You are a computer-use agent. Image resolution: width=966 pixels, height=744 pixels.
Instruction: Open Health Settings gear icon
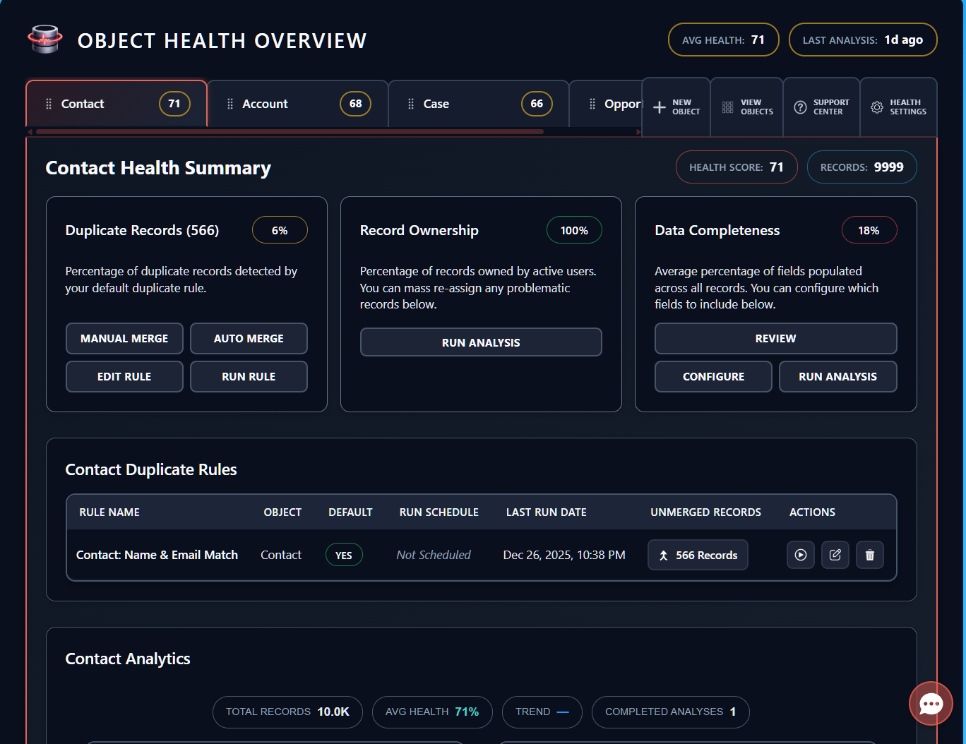tap(876, 107)
